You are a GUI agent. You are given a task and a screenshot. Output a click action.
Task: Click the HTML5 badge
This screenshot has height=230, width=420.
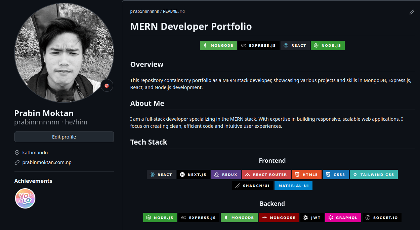click(306, 175)
